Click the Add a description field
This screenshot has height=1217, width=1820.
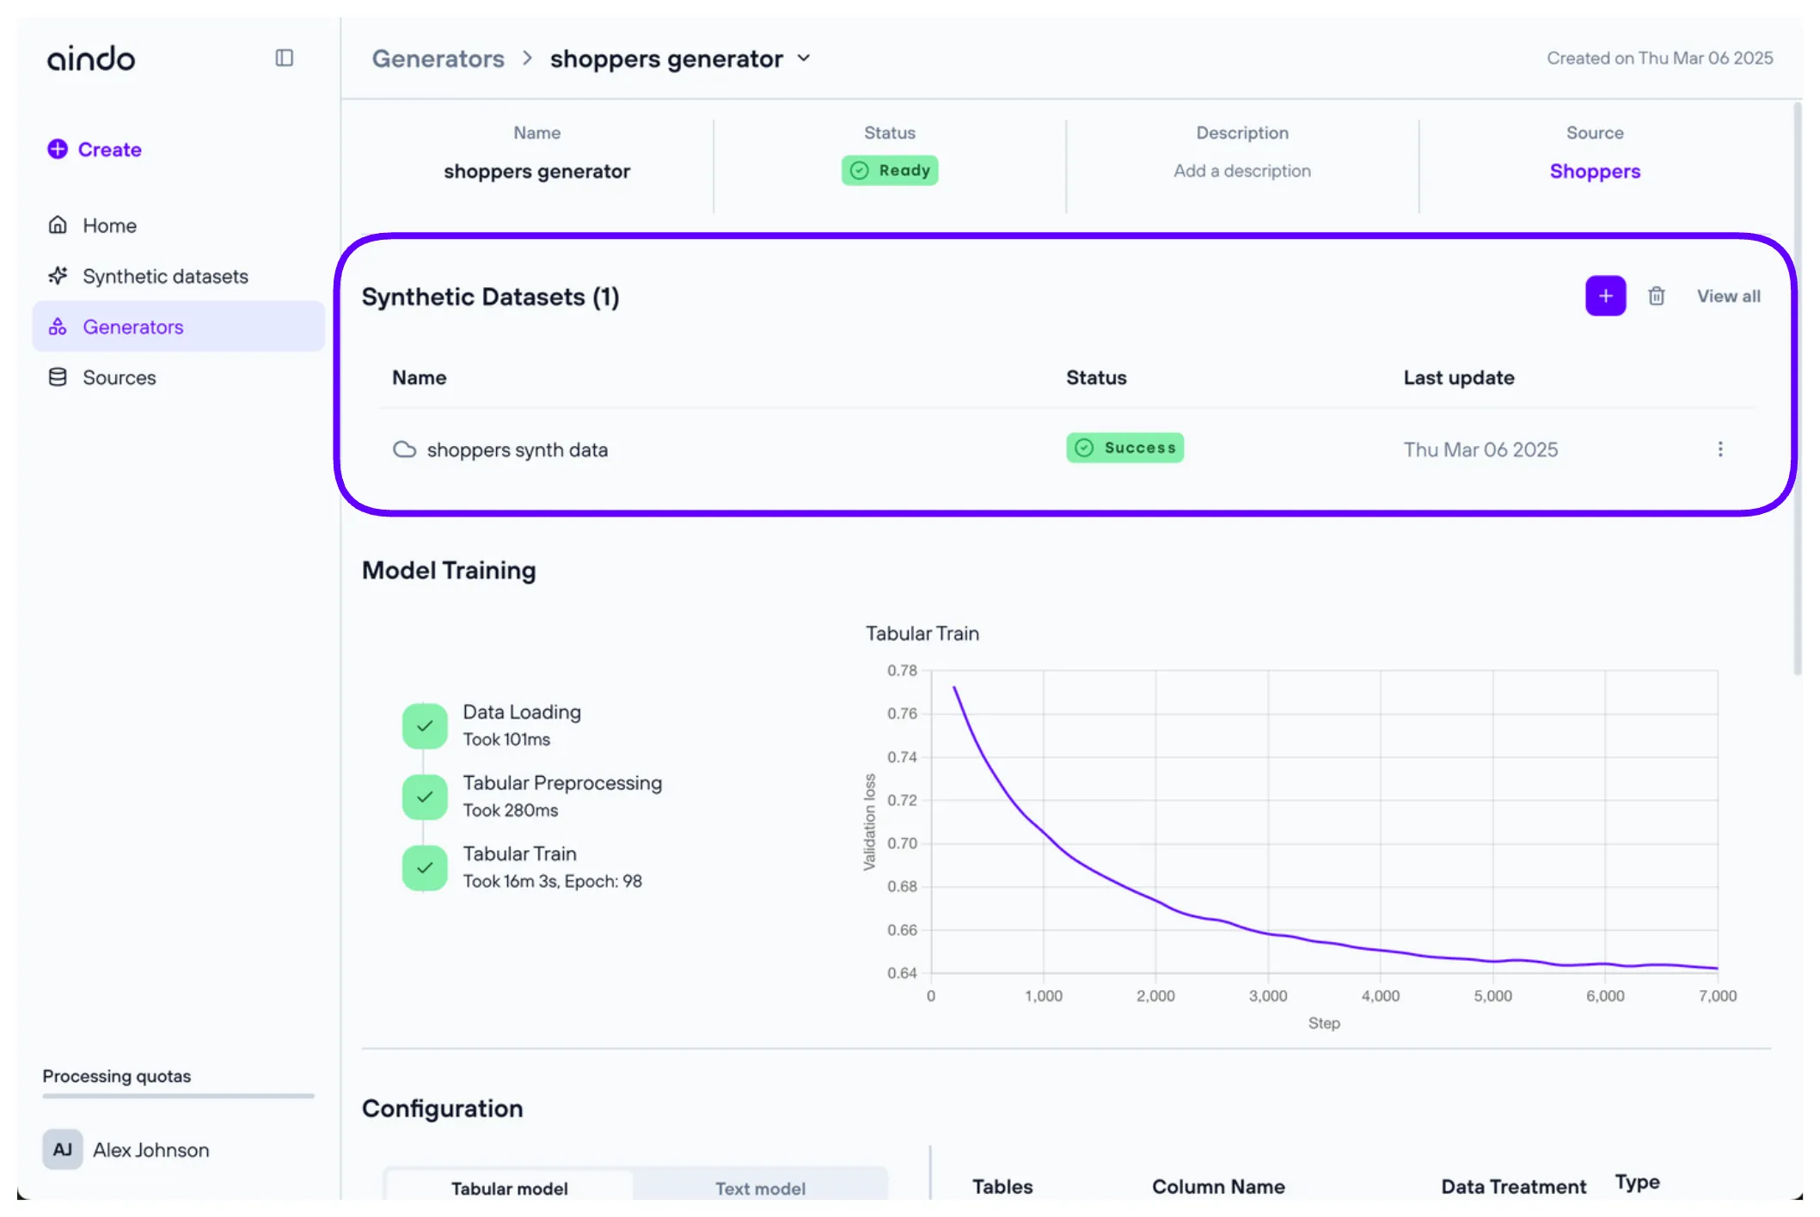[x=1241, y=171]
